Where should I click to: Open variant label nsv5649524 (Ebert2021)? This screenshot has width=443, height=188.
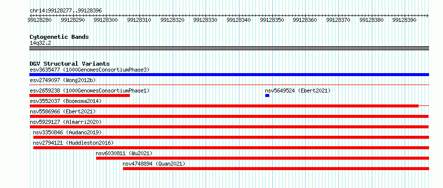point(298,91)
